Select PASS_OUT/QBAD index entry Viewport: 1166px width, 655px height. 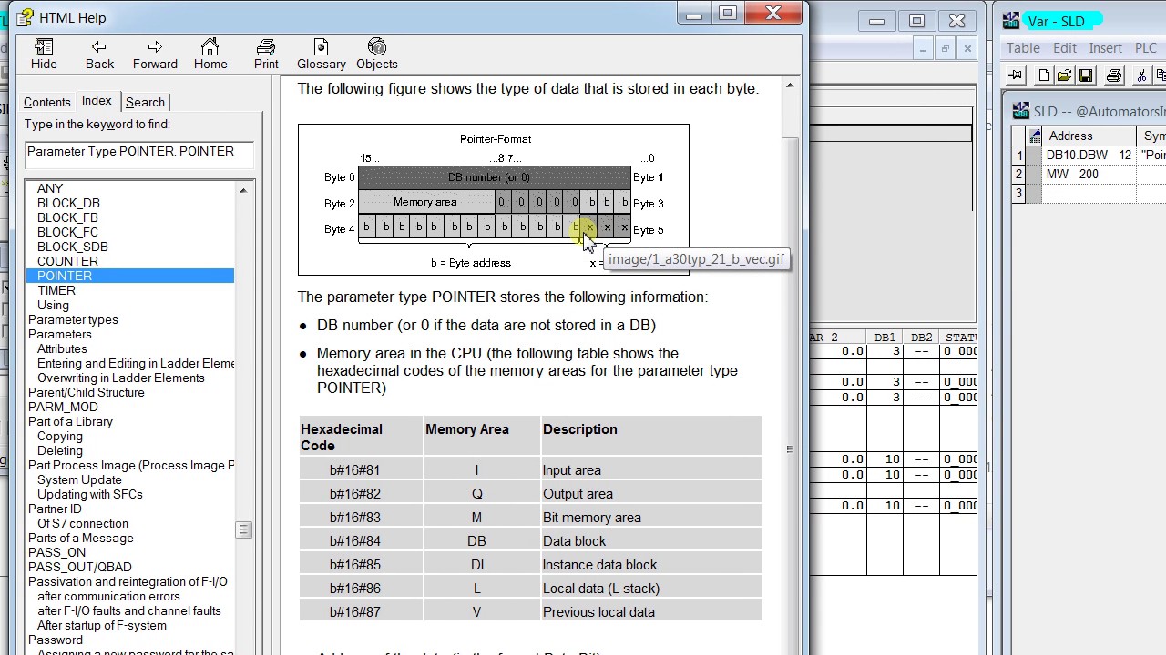click(79, 567)
